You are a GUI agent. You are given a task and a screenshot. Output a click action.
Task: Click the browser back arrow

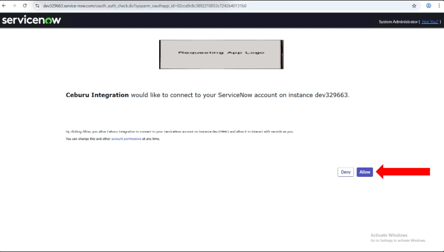(4, 6)
